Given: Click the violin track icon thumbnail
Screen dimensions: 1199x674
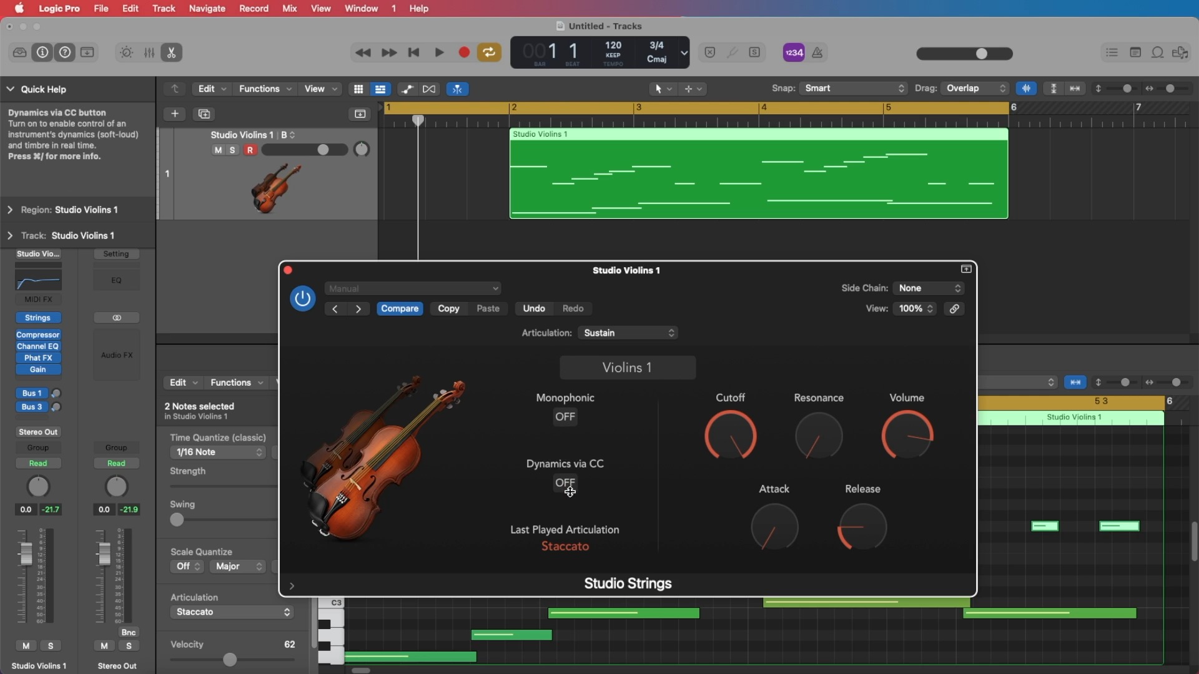Looking at the screenshot, I should [x=276, y=187].
